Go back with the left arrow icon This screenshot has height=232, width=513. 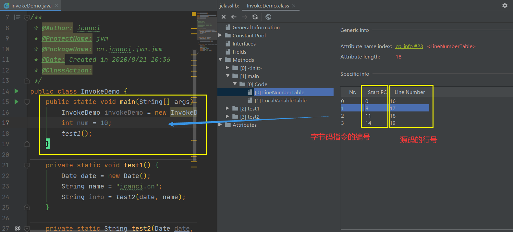(234, 17)
